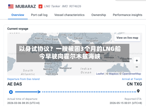Viewport: 146px width, 106px height.
Task: Click departure time 2026-03-06 08:35 (UTC+4)
Action: [x=23, y=103]
